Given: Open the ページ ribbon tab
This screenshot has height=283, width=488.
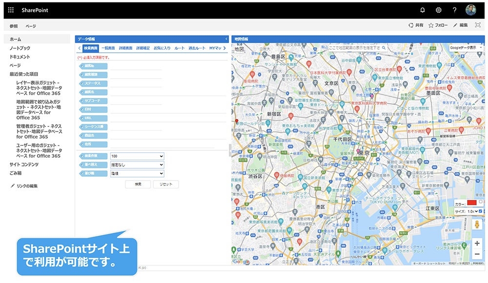Looking at the screenshot, I should pyautogui.click(x=31, y=26).
